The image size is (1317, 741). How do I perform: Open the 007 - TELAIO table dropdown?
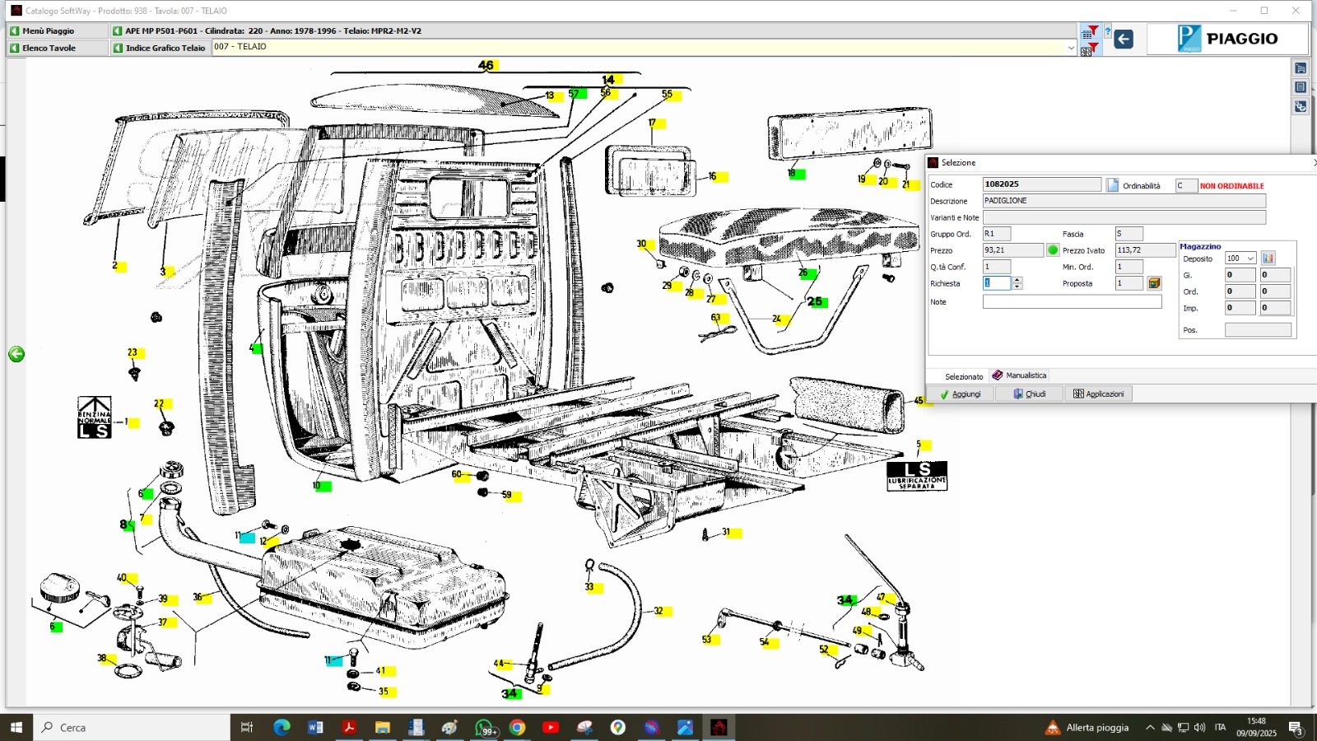1071,48
